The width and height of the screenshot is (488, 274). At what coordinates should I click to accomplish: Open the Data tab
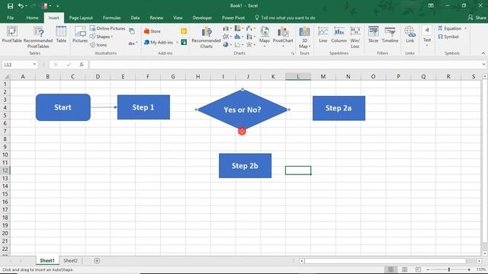point(135,18)
